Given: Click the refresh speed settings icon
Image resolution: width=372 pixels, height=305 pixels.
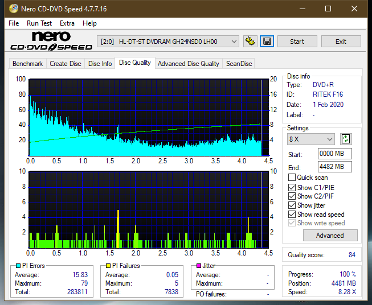Looking at the screenshot, I should click(346, 139).
